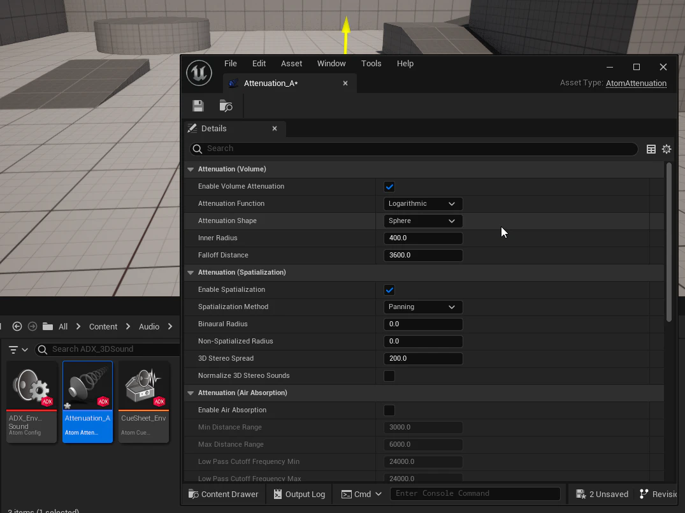Open the Tools menu
The image size is (685, 513).
pos(371,63)
